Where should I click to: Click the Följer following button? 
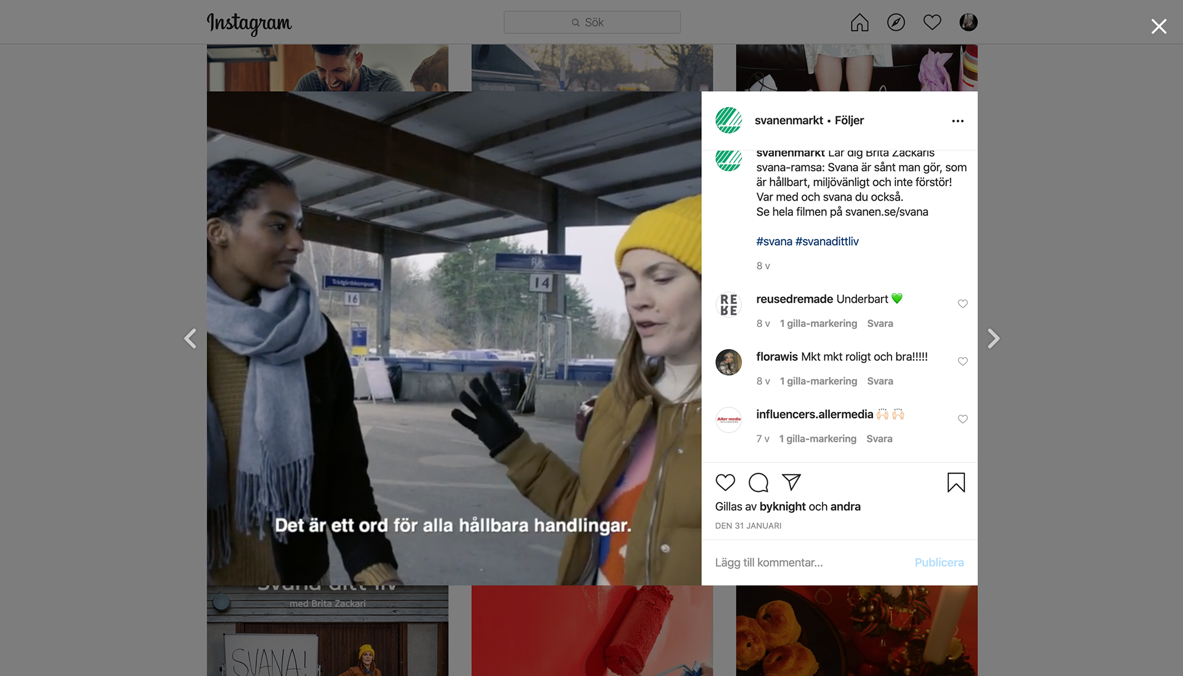849,120
